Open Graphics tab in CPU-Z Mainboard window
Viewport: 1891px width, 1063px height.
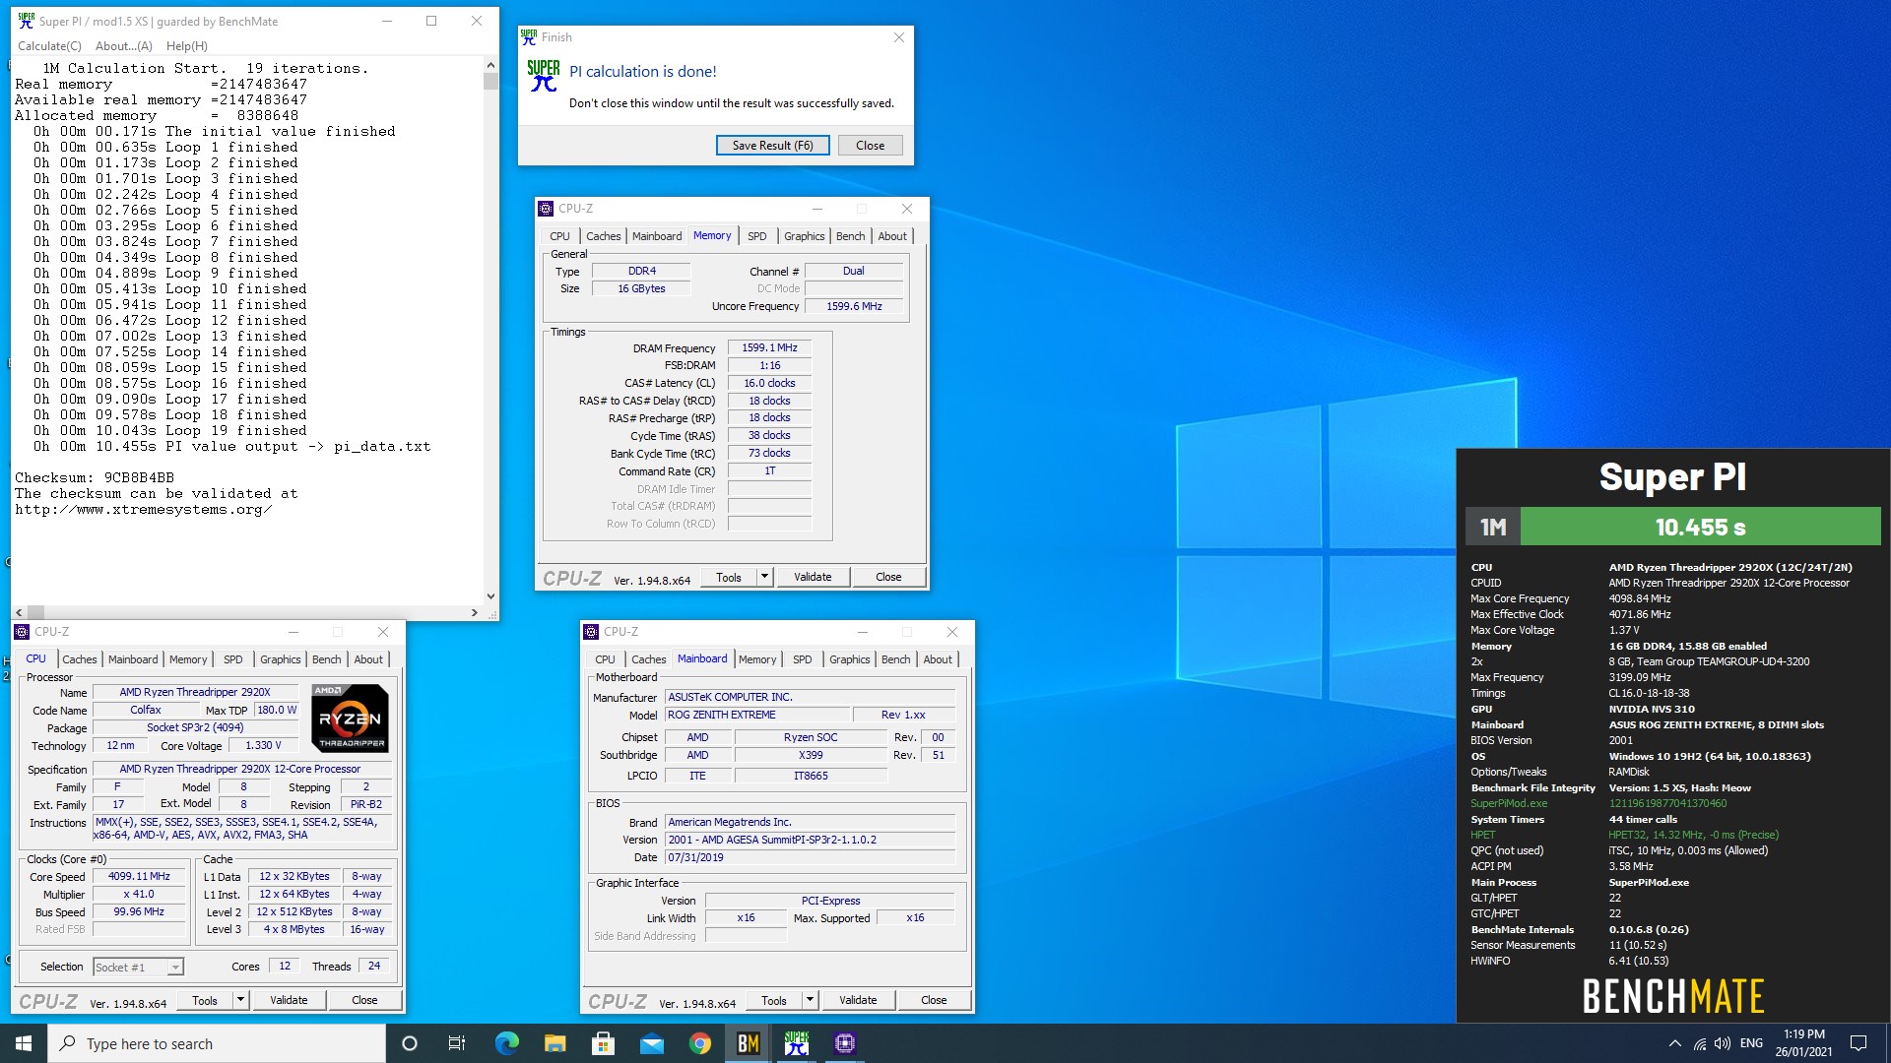[850, 659]
